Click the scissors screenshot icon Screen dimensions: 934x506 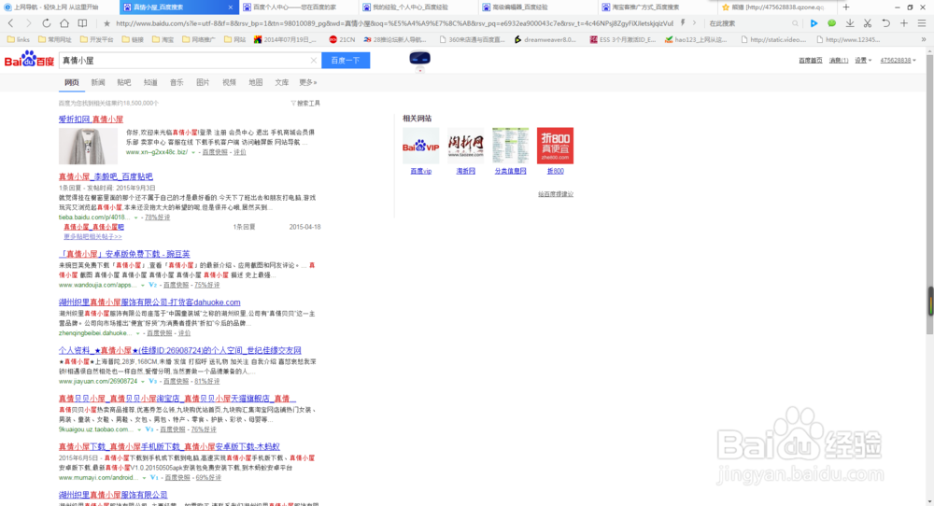(868, 23)
